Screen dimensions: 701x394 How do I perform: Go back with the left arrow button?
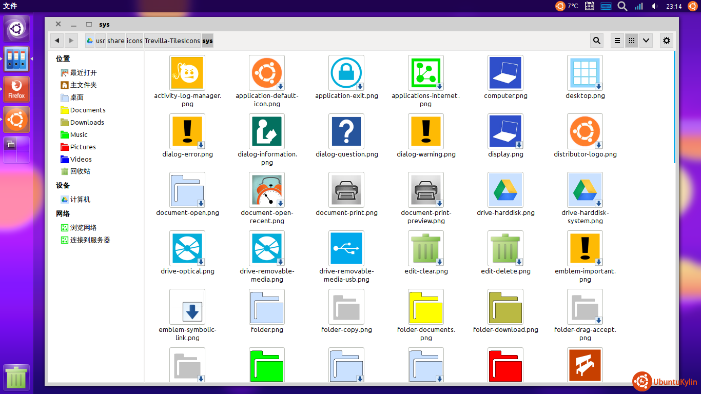(57, 41)
